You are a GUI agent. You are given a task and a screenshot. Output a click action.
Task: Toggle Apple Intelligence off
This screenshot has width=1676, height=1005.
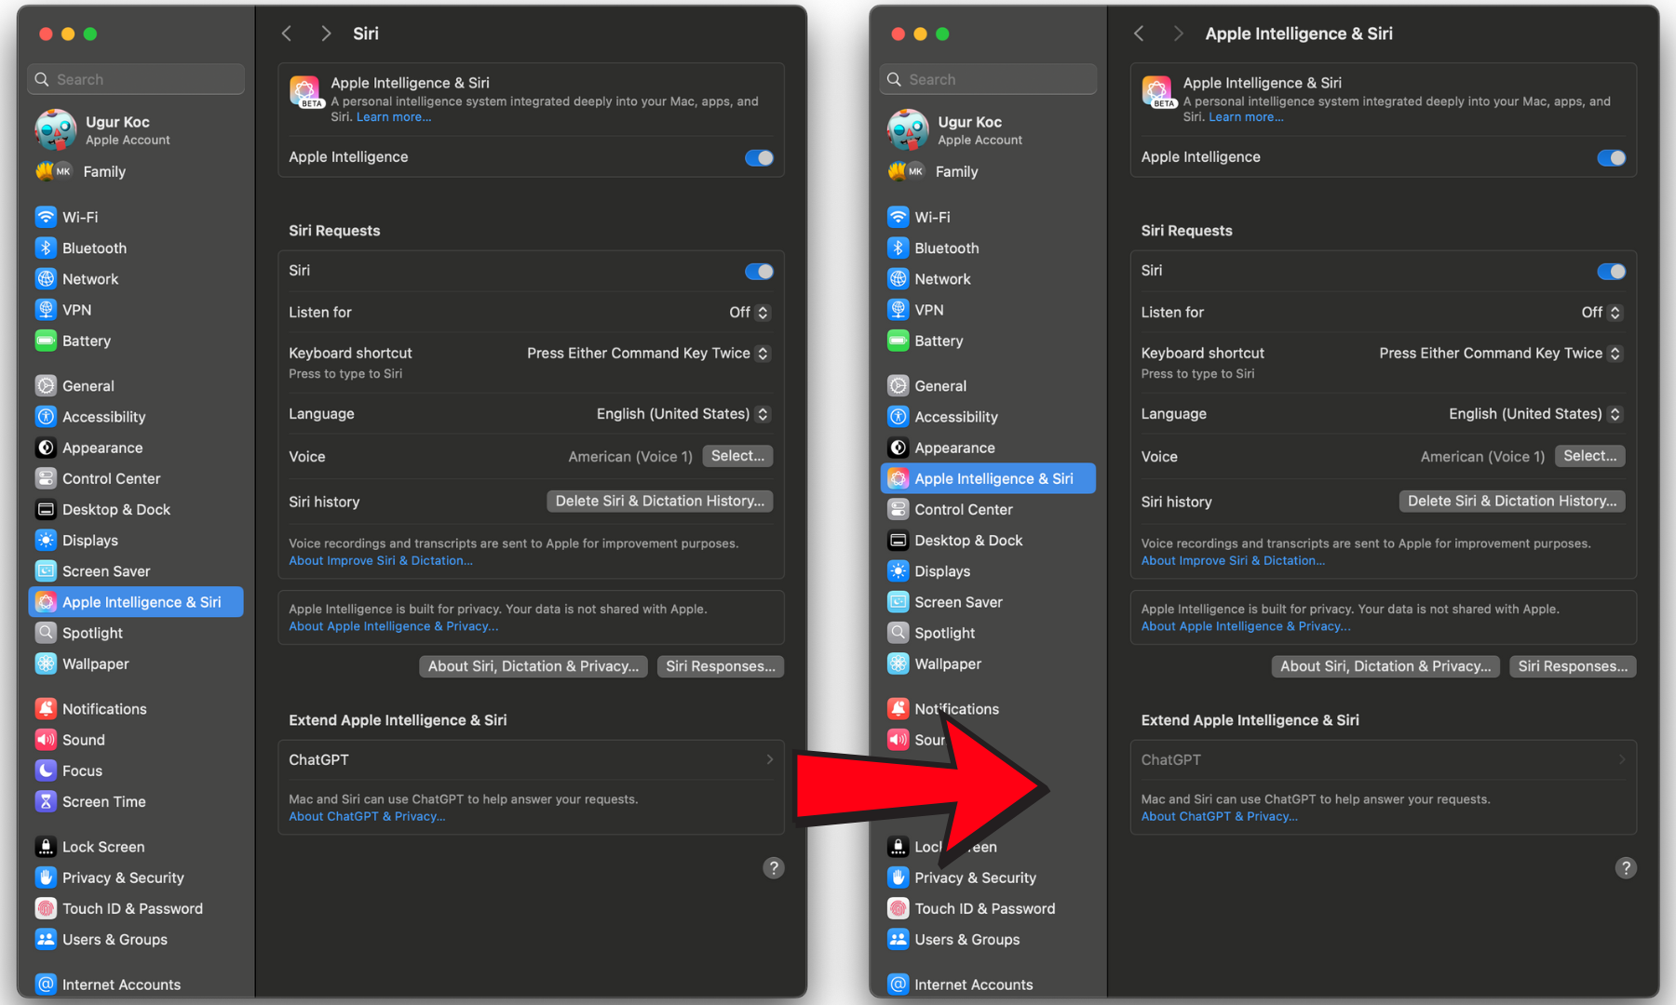point(759,157)
